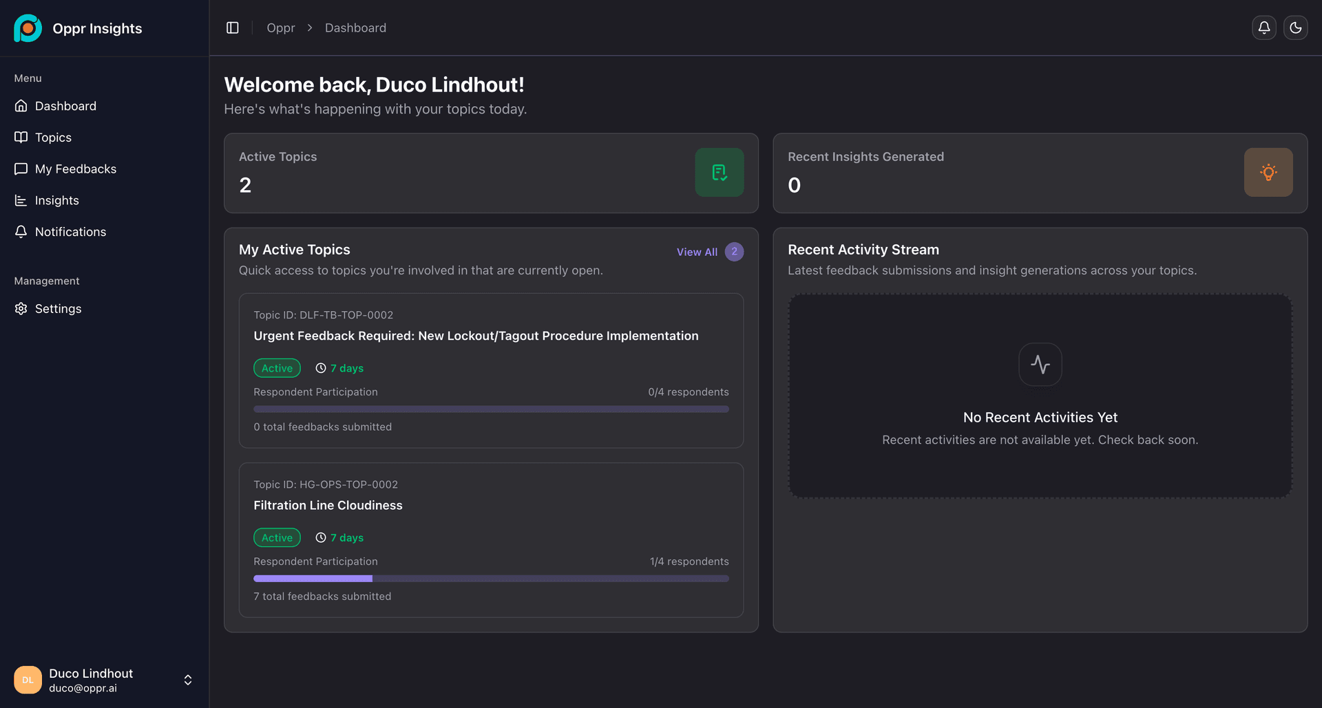Screen dimensions: 1322x708
Task: Click the Dashboard home icon in sidebar
Action: click(21, 106)
